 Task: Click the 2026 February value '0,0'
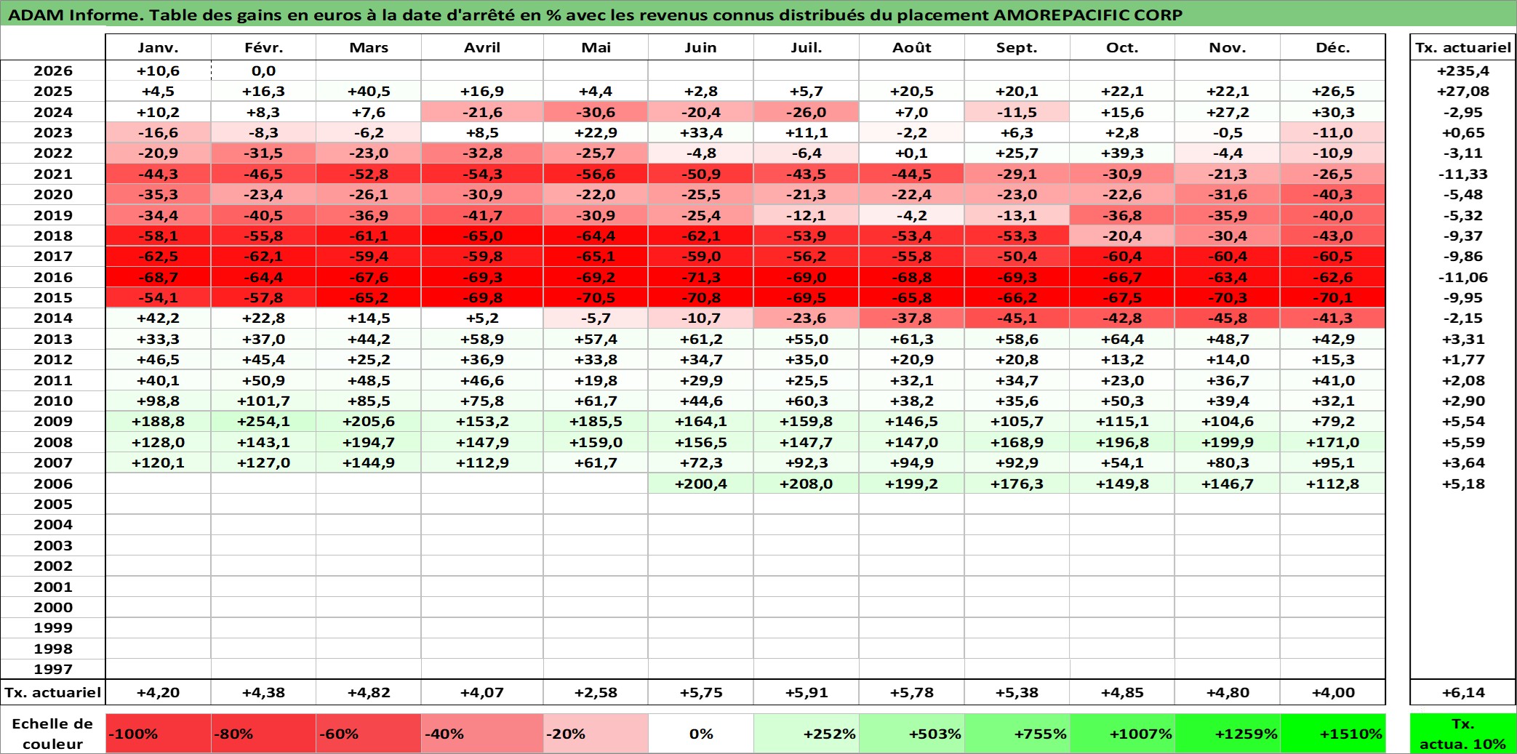point(263,71)
